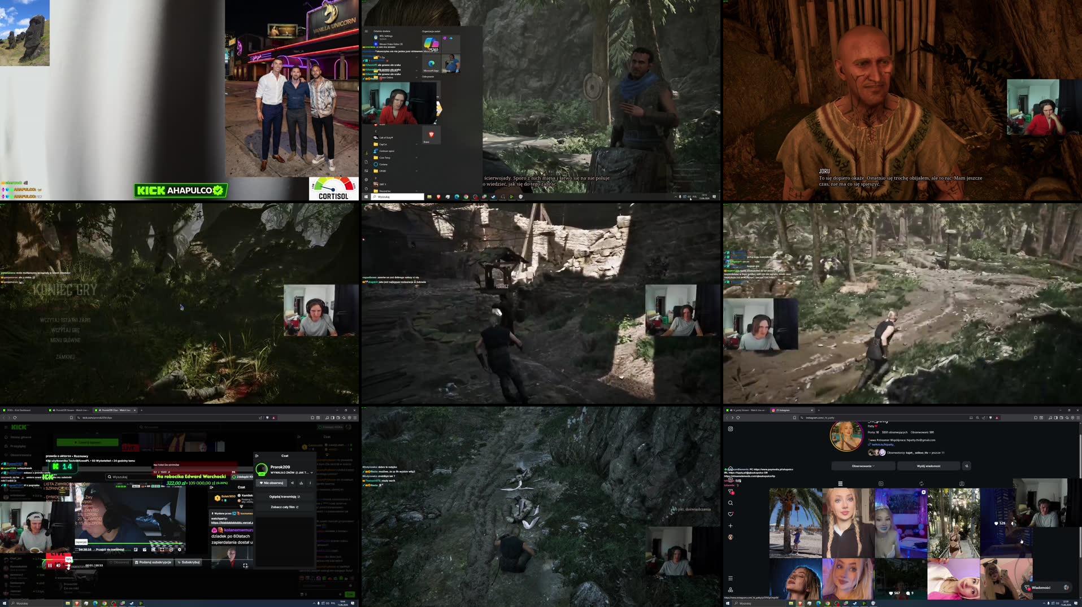Screen dimensions: 1082x607
Task: Switch to Instagram tagged photos tab
Action: 962,484
